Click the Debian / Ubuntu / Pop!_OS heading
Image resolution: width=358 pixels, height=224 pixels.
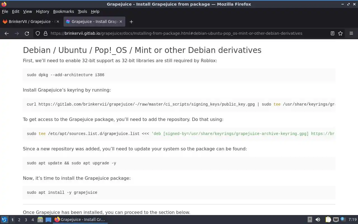click(142, 50)
